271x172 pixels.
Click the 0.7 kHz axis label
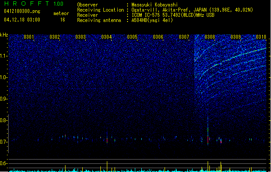[3, 142]
